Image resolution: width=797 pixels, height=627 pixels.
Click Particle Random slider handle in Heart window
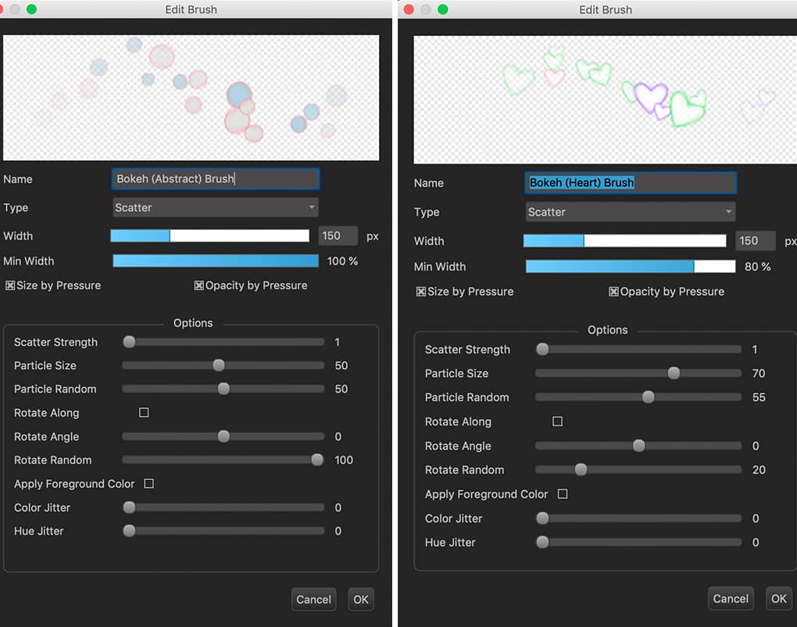tap(648, 396)
